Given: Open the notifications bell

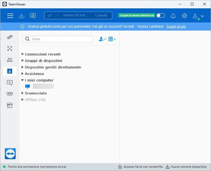Looking at the screenshot, I should [x=173, y=16].
